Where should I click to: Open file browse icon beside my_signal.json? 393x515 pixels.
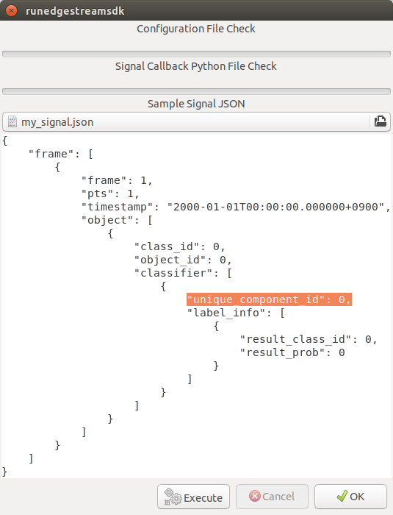pos(381,122)
